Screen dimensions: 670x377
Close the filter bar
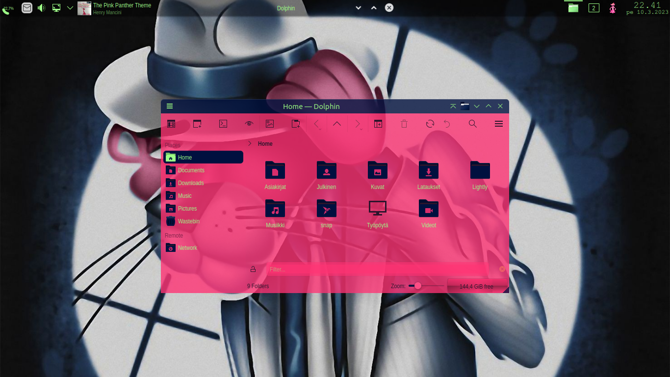[502, 269]
